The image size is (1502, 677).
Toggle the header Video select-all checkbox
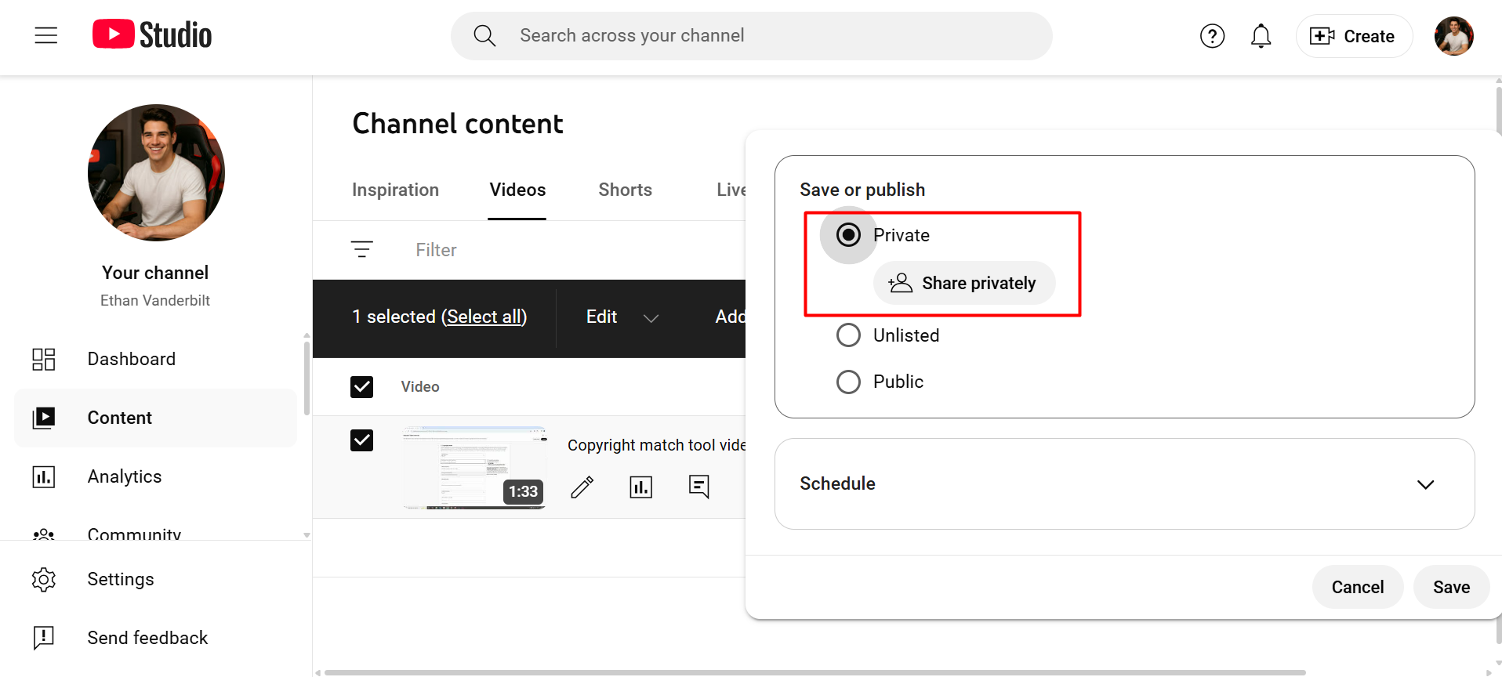[361, 386]
